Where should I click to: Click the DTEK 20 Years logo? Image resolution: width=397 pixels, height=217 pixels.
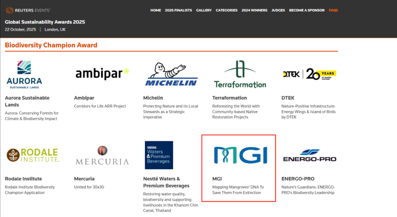click(x=310, y=74)
